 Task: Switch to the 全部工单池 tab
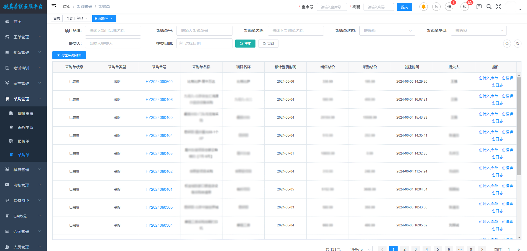(75, 19)
